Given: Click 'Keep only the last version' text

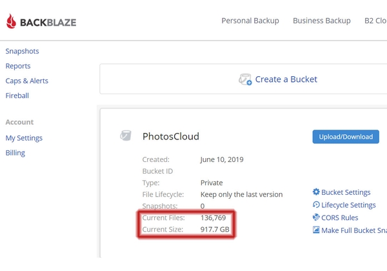Looking at the screenshot, I should click(242, 194).
